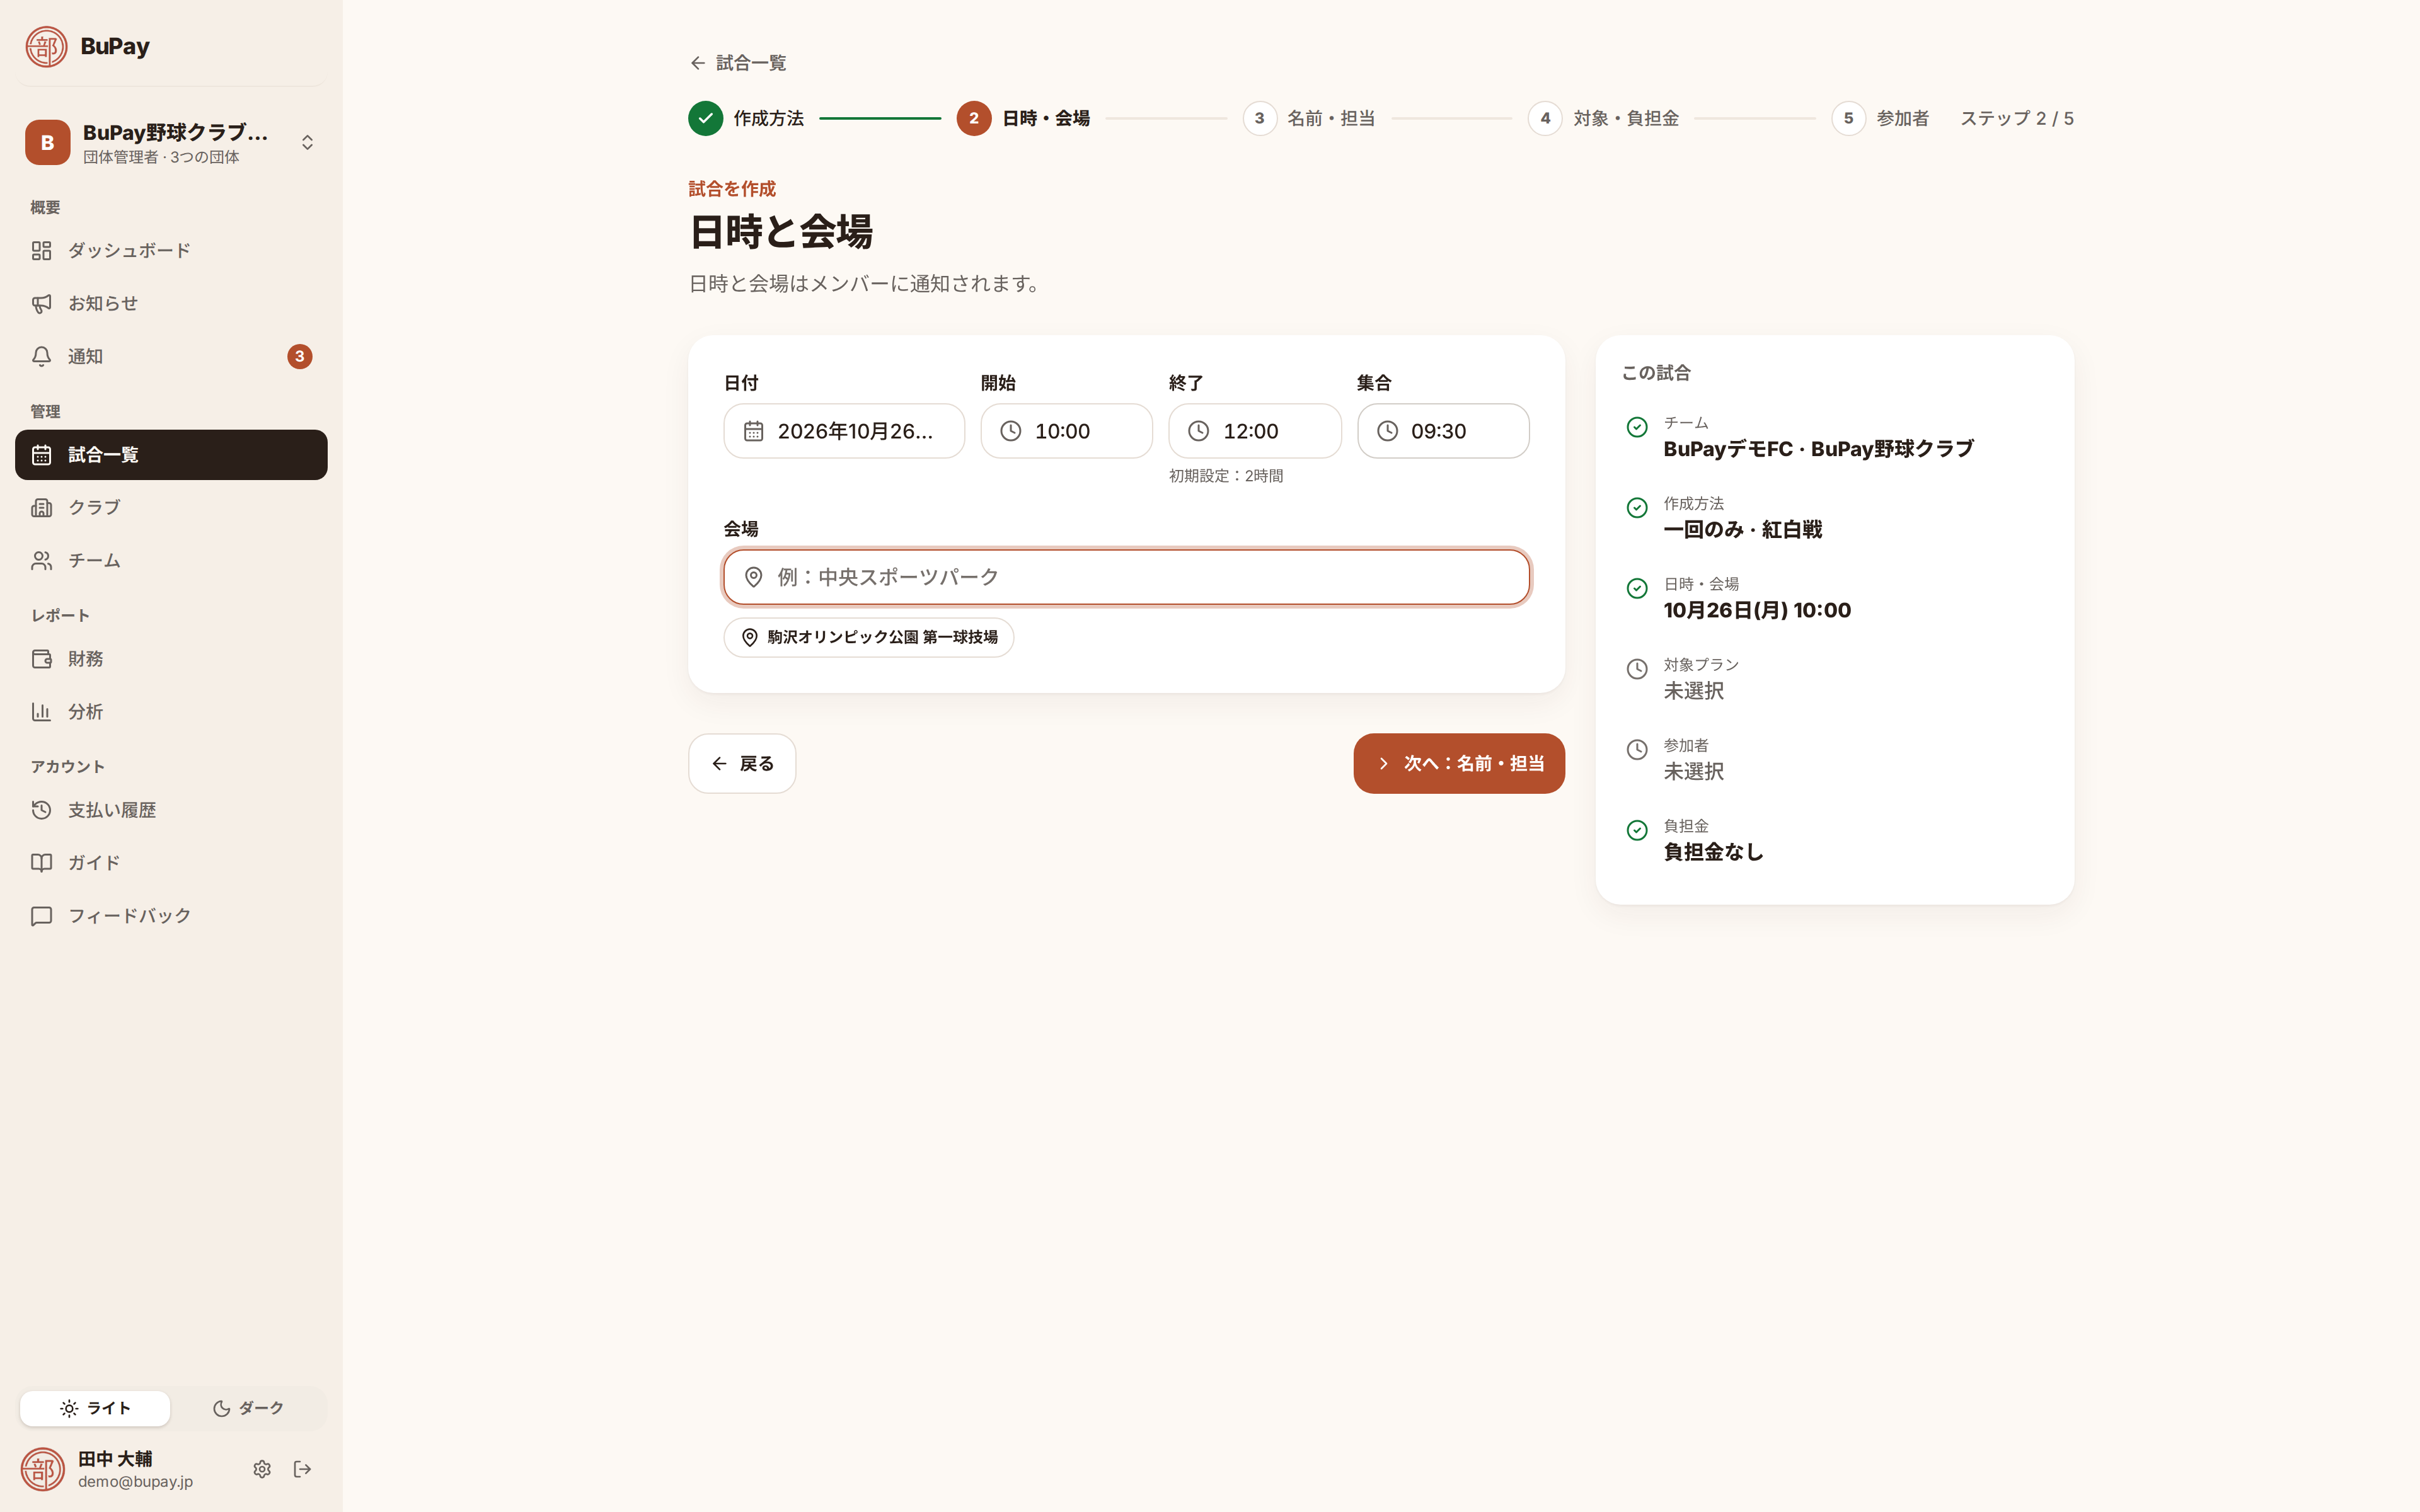Click the 田中 大輔 user avatar
Image resolution: width=2420 pixels, height=1512 pixels.
click(43, 1469)
